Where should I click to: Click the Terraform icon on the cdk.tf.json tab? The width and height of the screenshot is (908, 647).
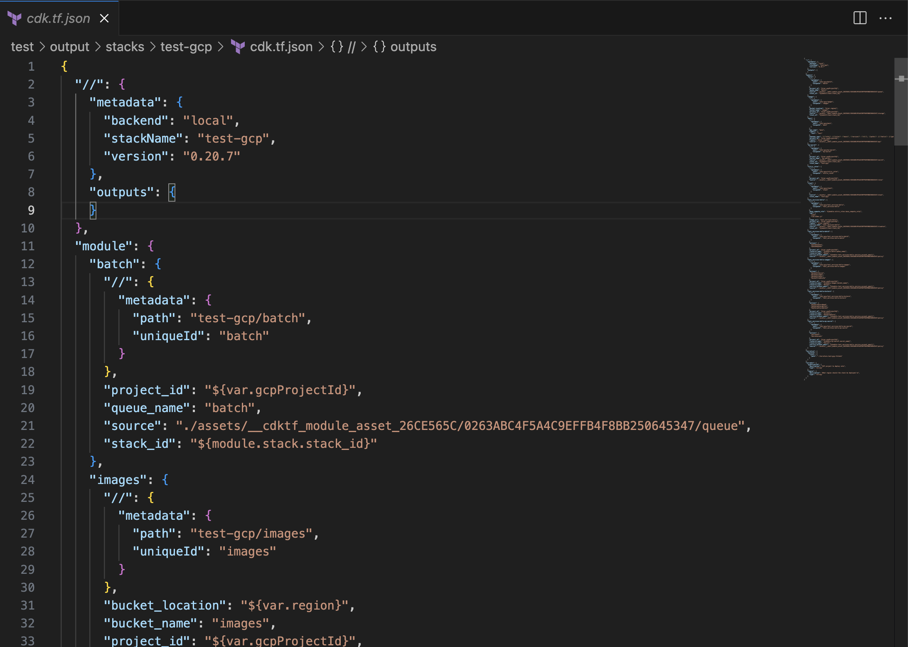[15, 18]
